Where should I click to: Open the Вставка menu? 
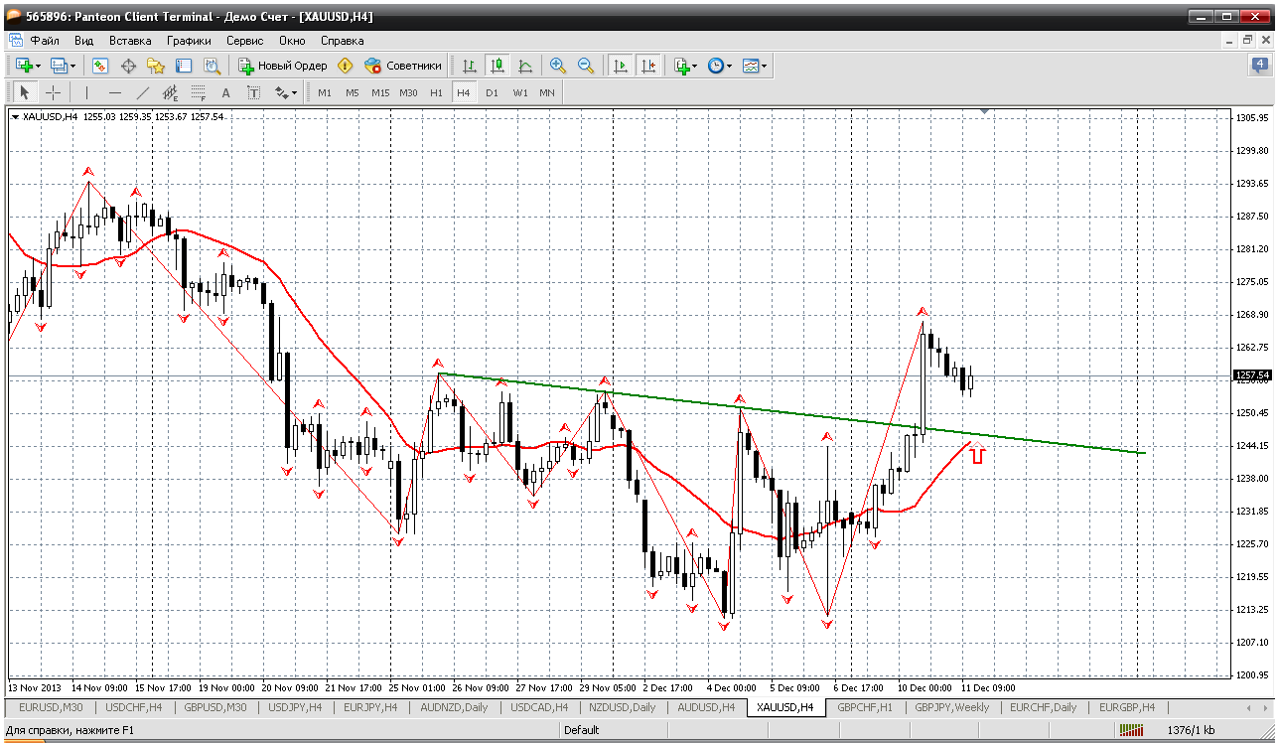(130, 41)
